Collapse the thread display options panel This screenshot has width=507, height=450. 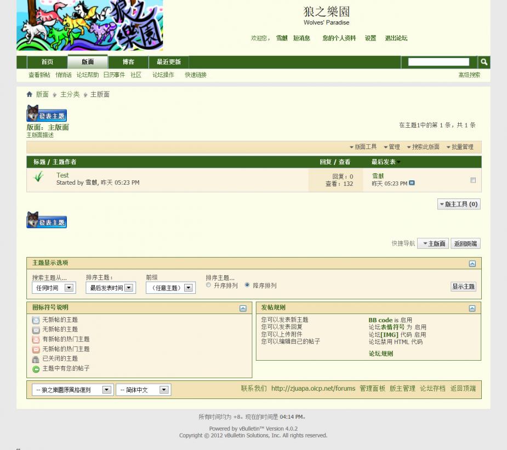472,264
